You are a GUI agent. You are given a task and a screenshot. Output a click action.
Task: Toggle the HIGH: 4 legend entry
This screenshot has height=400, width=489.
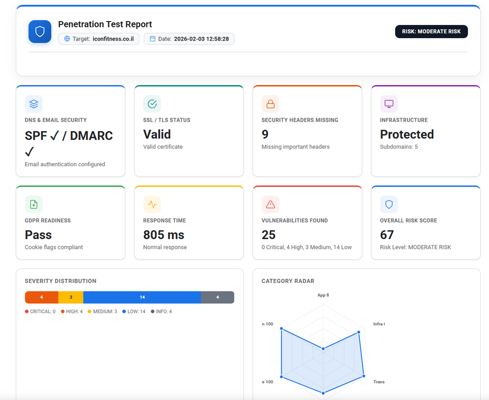pos(71,311)
